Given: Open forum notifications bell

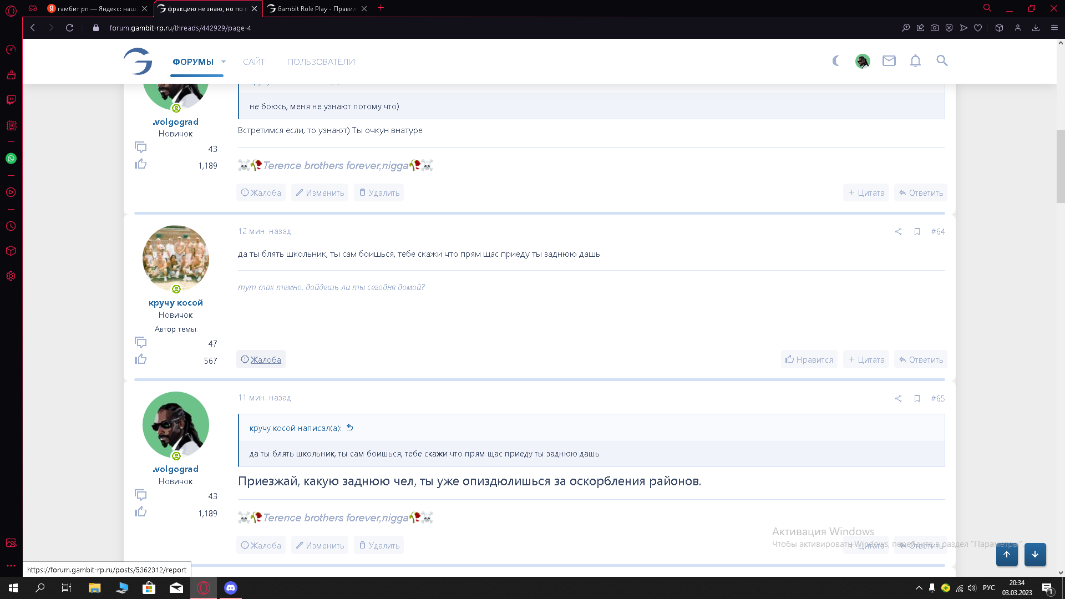Looking at the screenshot, I should coord(915,61).
